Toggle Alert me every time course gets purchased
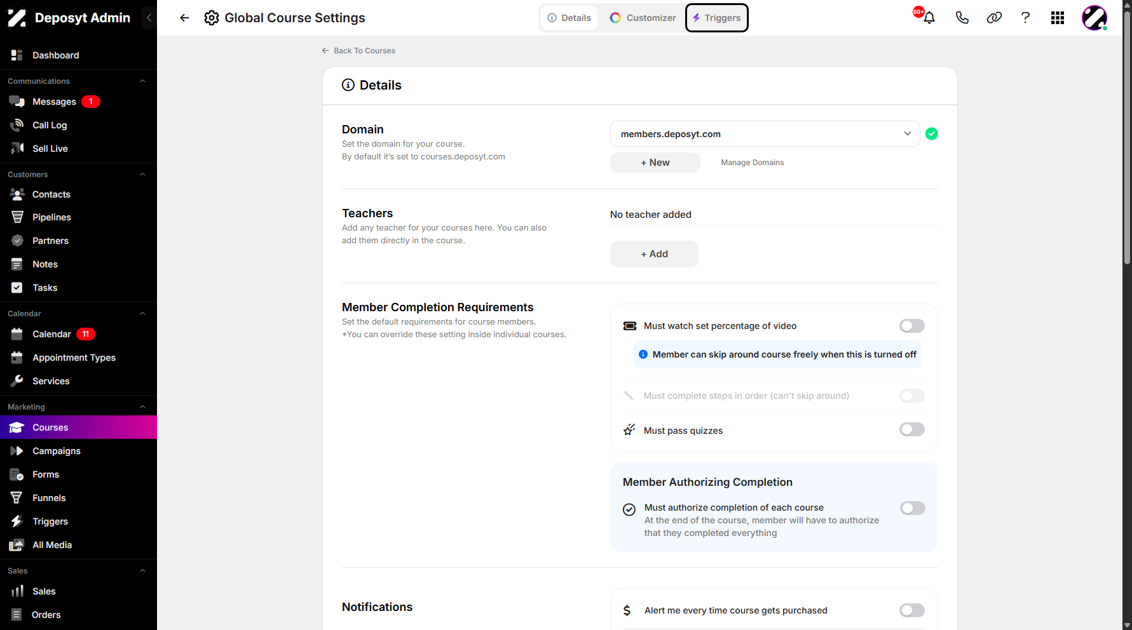The image size is (1132, 630). [x=911, y=610]
